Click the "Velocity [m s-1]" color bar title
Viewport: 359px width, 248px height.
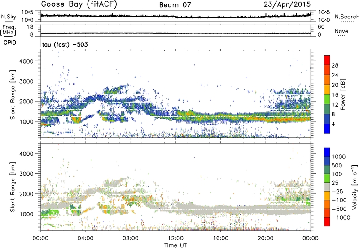pyautogui.click(x=355, y=187)
